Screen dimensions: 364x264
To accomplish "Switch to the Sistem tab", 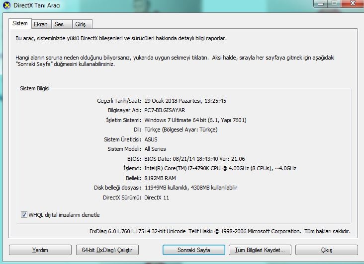I will coord(20,24).
